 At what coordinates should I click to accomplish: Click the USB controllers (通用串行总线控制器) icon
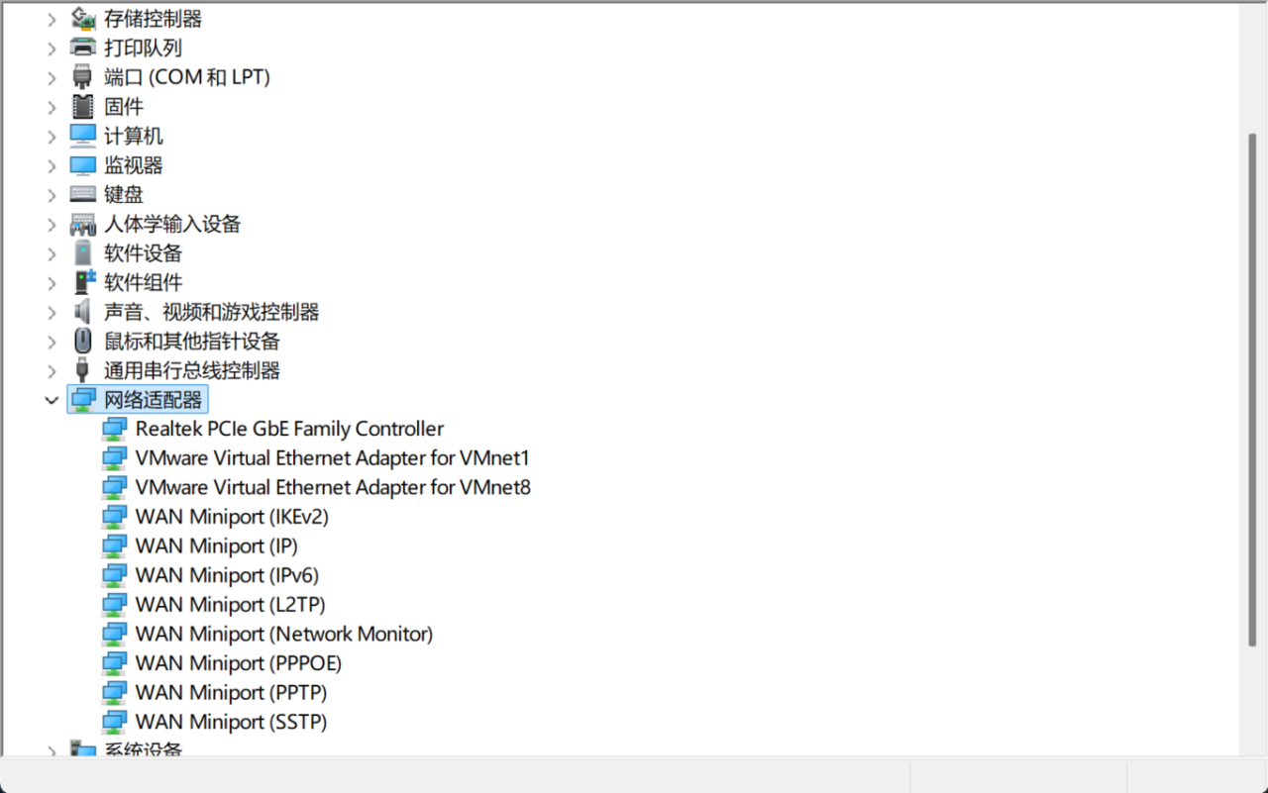pos(83,371)
